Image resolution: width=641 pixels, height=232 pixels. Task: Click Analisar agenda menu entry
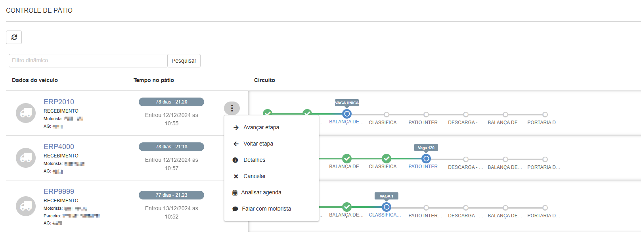(x=261, y=192)
